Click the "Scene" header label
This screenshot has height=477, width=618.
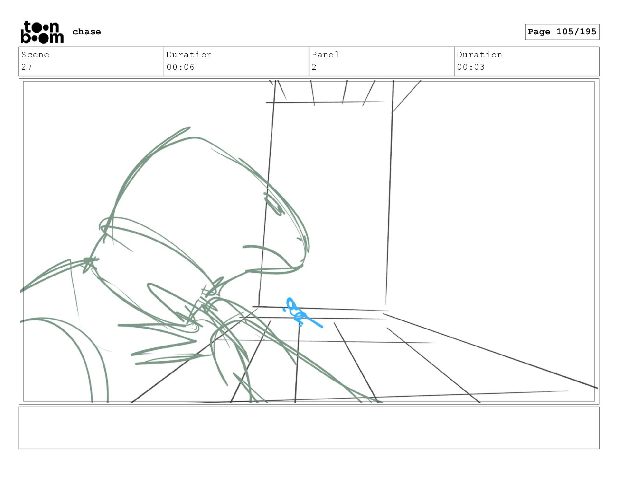click(x=35, y=55)
